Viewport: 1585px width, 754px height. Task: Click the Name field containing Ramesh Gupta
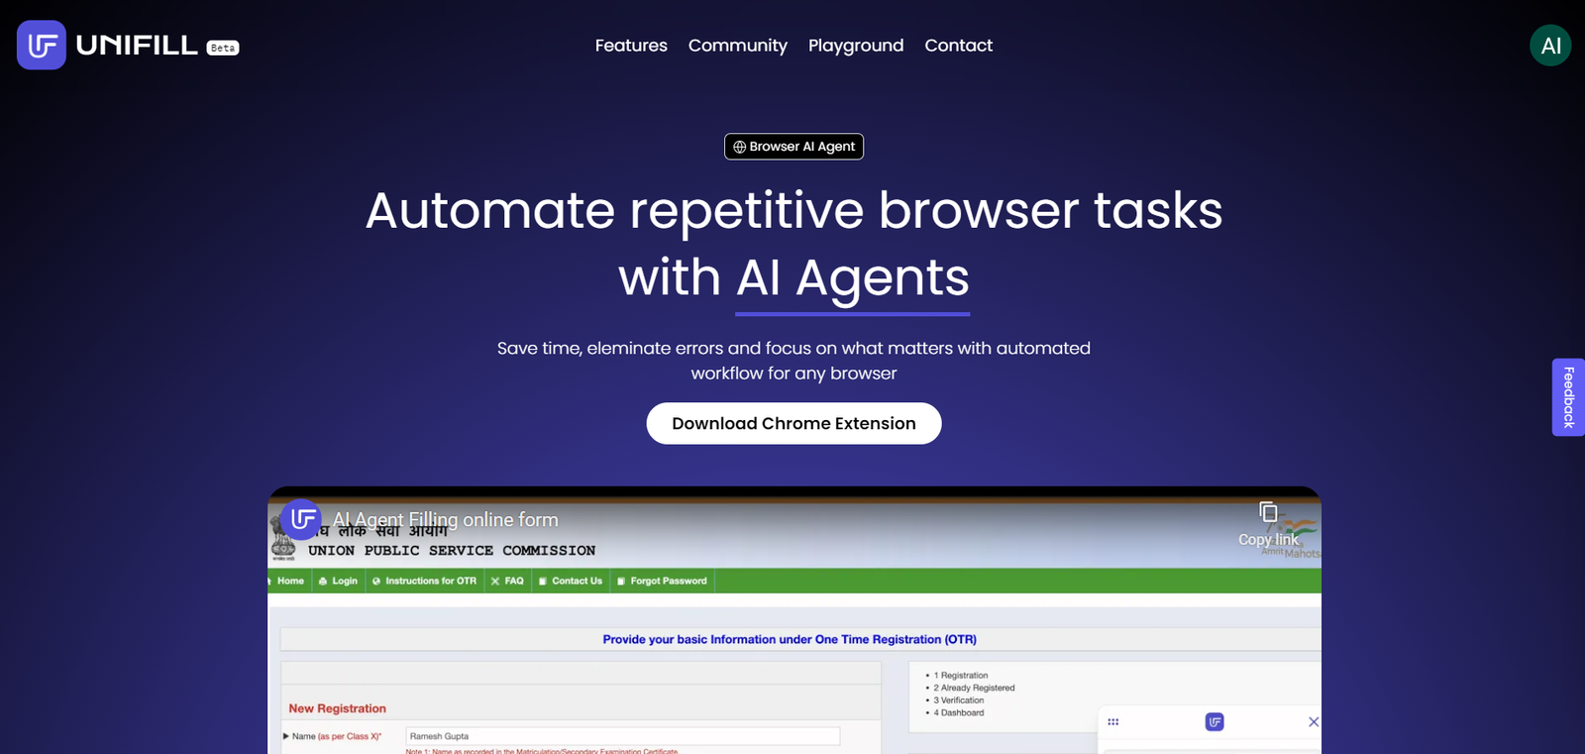coord(623,736)
